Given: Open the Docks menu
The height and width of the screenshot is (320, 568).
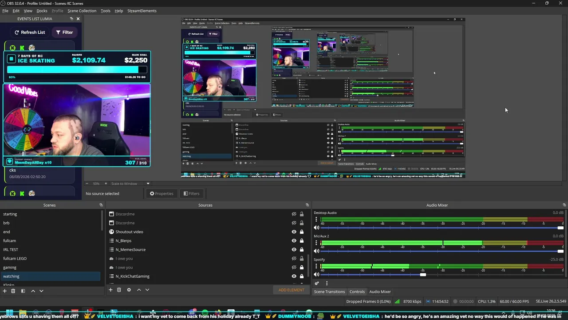Looking at the screenshot, I should coord(42,11).
